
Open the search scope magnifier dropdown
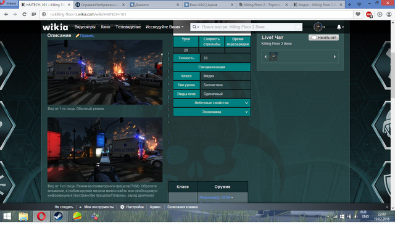(196, 27)
